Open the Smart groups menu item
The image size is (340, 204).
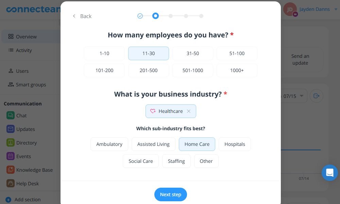tap(31, 85)
